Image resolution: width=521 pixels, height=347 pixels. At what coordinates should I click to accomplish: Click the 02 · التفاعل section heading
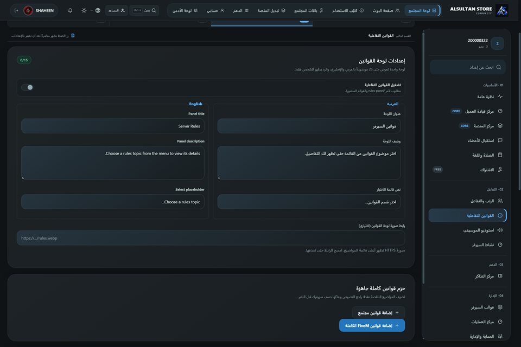[x=495, y=189]
